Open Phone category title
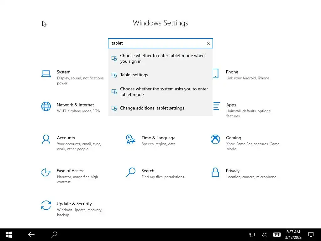This screenshot has height=241, width=321. (232, 72)
